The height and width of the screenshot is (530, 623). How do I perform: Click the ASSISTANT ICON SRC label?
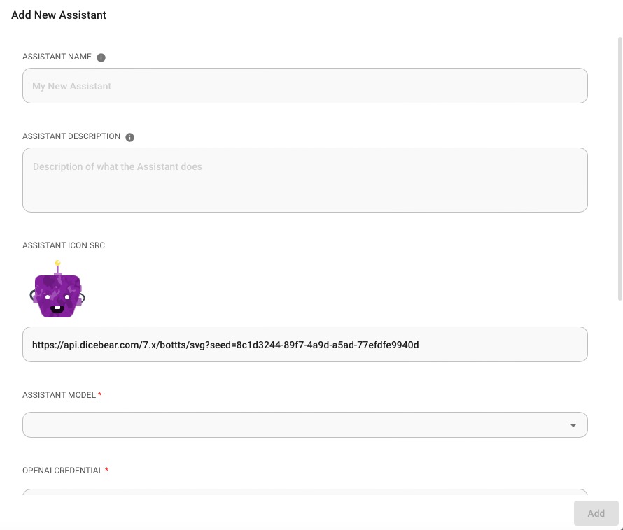tap(63, 245)
